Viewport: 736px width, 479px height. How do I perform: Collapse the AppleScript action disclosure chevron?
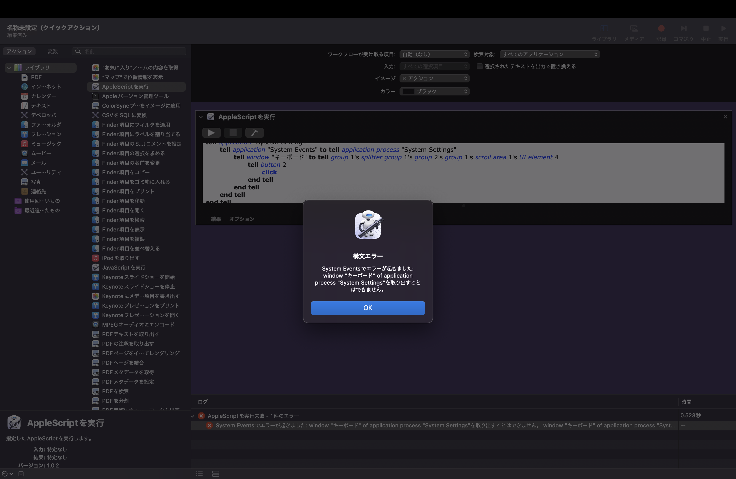[x=201, y=117]
